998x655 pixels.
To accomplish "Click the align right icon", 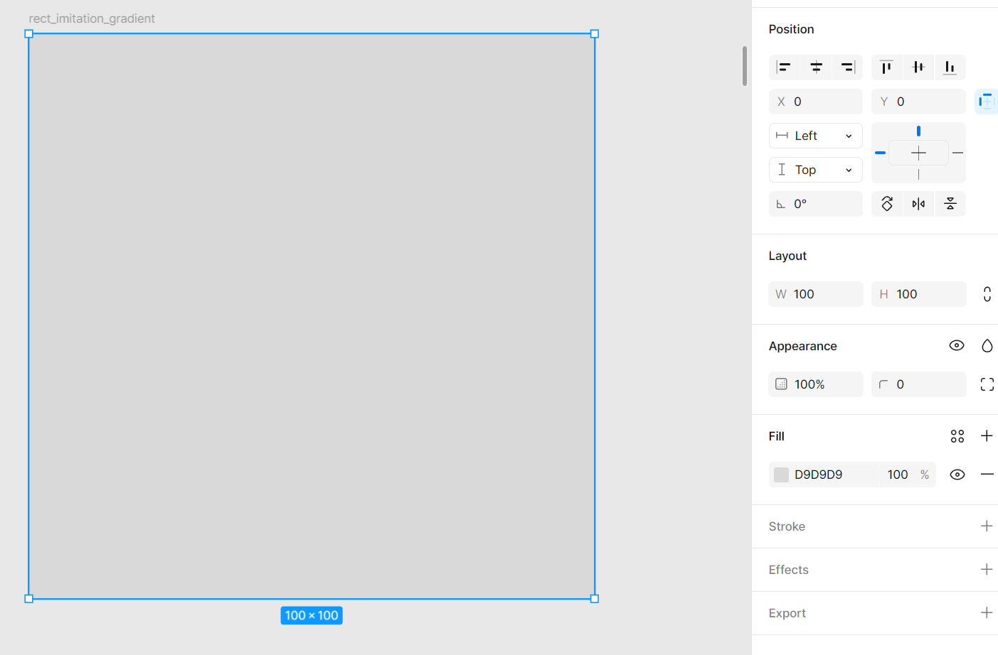I will (x=847, y=67).
